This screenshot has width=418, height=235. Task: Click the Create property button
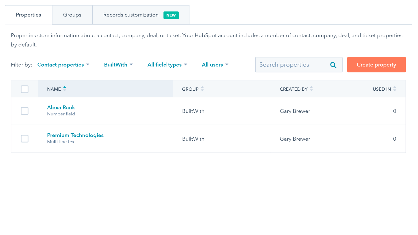click(x=376, y=64)
